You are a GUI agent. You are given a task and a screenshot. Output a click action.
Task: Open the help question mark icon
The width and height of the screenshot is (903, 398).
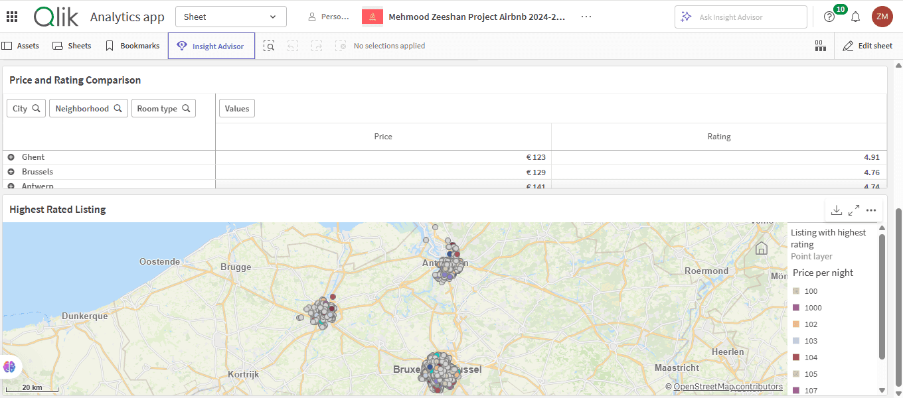pos(829,17)
